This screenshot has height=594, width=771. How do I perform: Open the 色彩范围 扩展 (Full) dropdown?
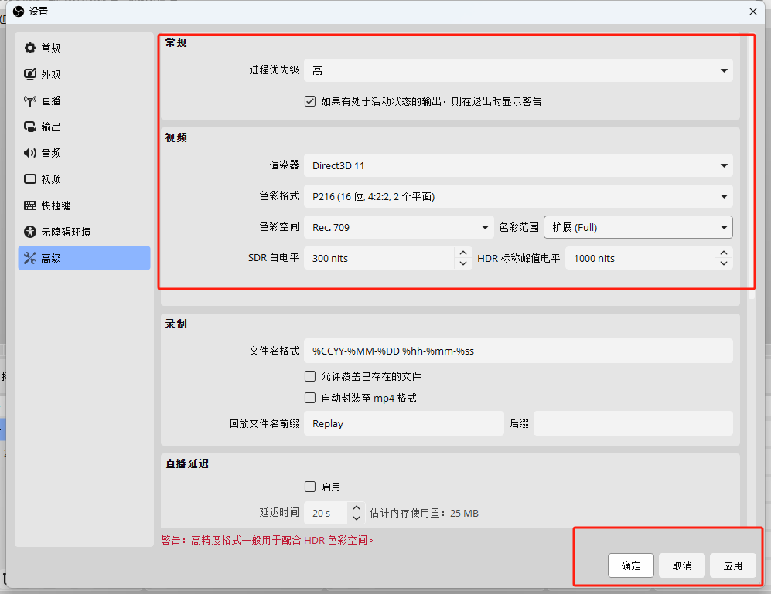pos(638,227)
